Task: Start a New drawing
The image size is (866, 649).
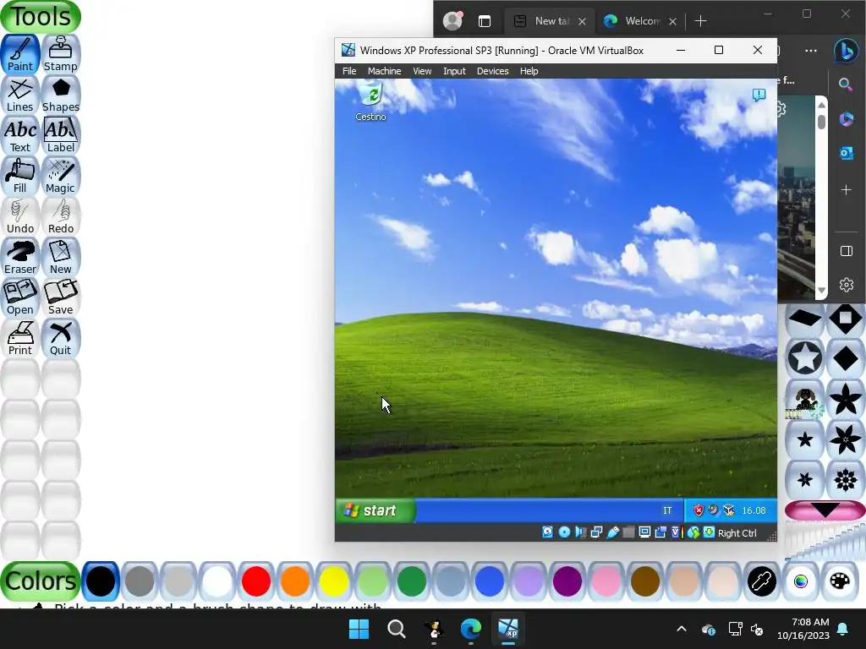Action: (x=61, y=257)
